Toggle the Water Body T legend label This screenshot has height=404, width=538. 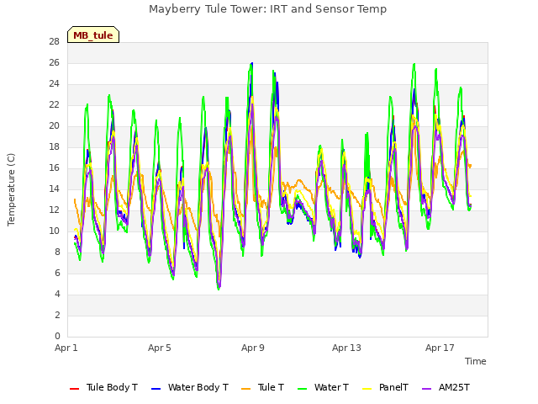click(x=198, y=387)
